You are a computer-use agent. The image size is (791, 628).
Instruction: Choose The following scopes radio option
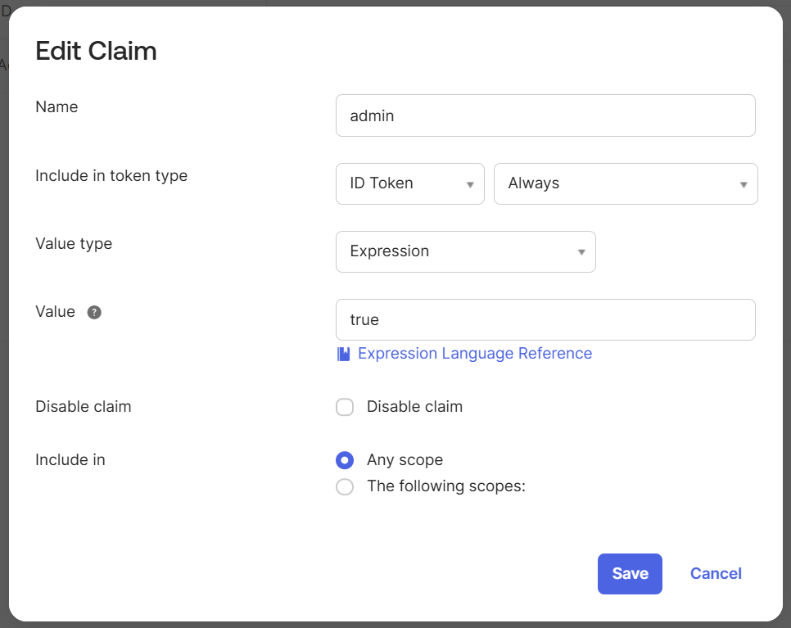(x=345, y=487)
